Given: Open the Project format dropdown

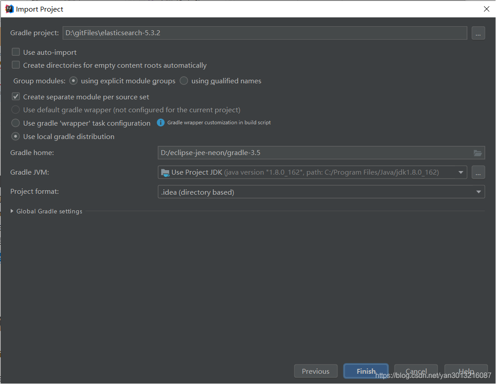Looking at the screenshot, I should tap(478, 192).
